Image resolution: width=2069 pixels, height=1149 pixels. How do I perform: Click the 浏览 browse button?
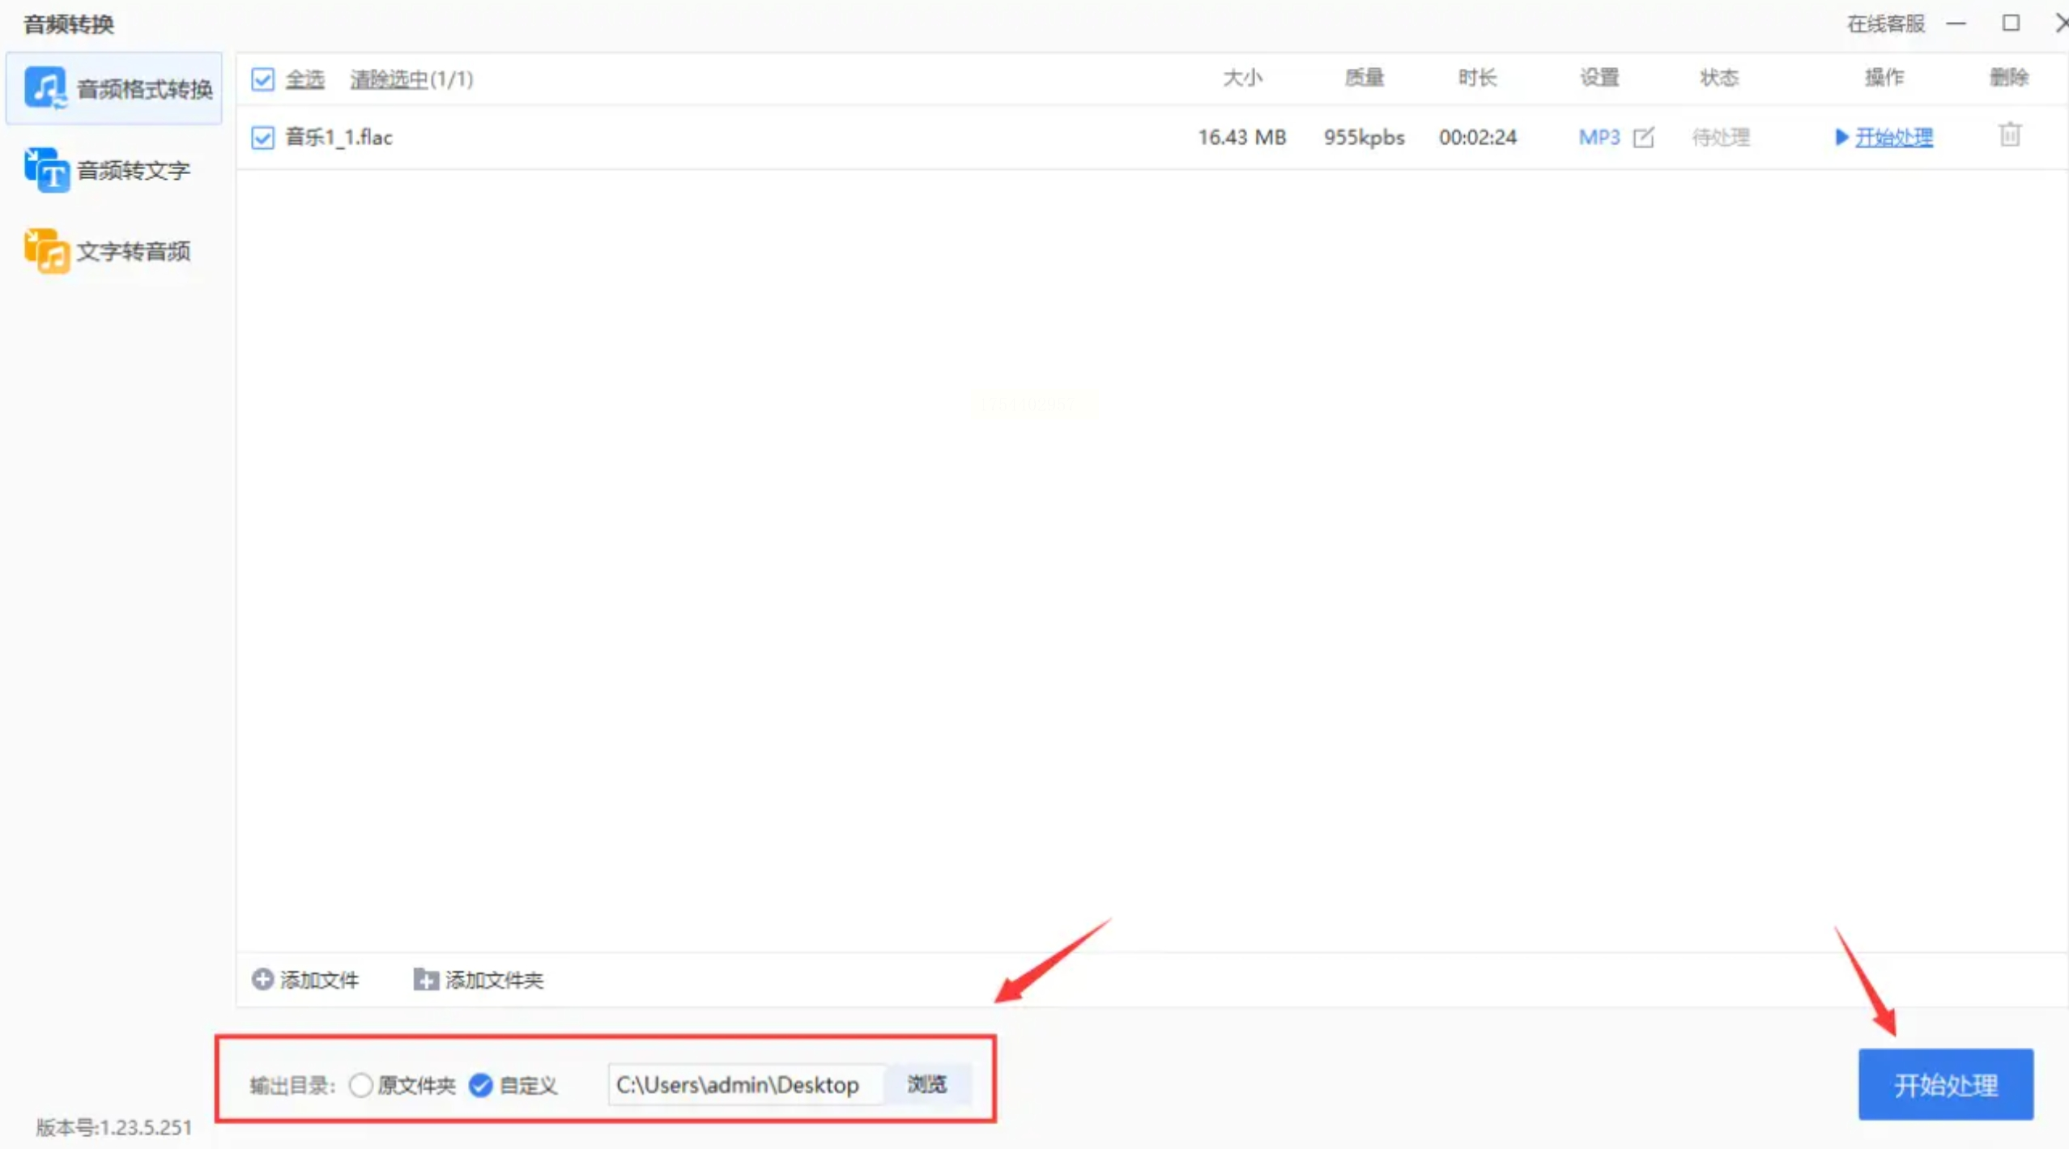926,1083
